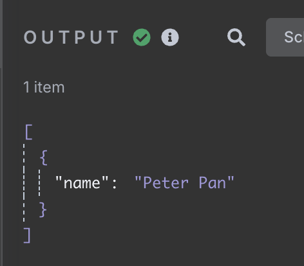Image resolution: width=304 pixels, height=266 pixels.
Task: Click the word "Peter" in the value
Action: point(166,182)
